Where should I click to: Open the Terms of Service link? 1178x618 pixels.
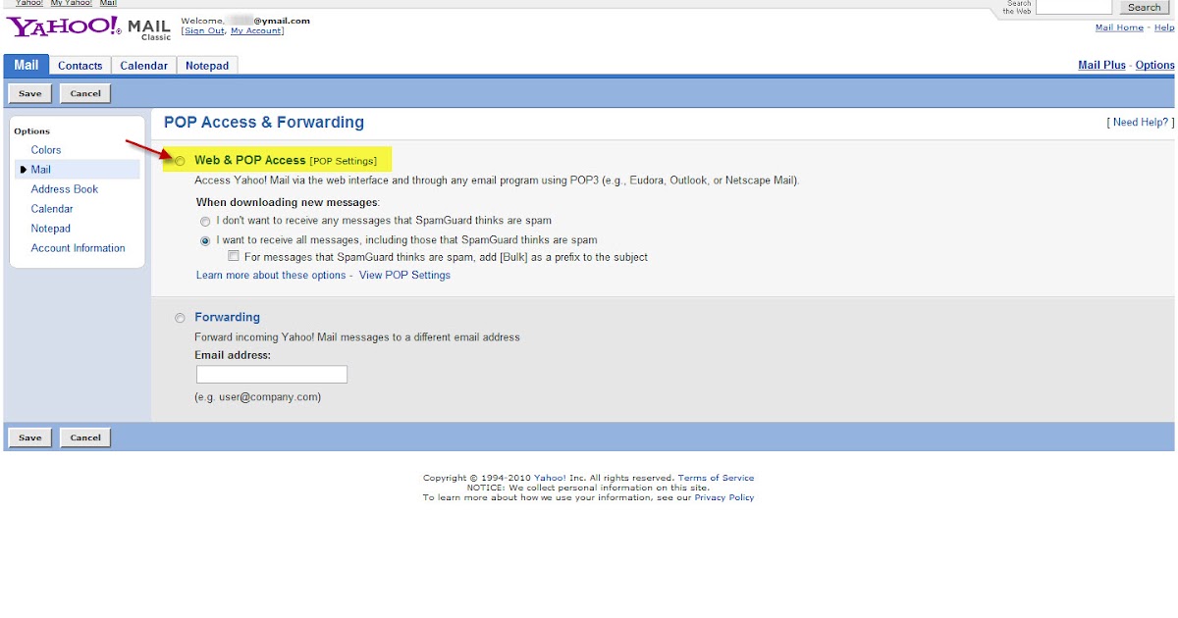pos(717,479)
